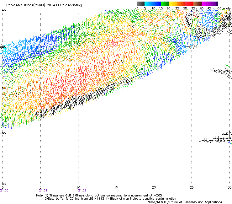Click the '-50' latitude label
The height and width of the screenshot is (204, 232).
[3, 88]
